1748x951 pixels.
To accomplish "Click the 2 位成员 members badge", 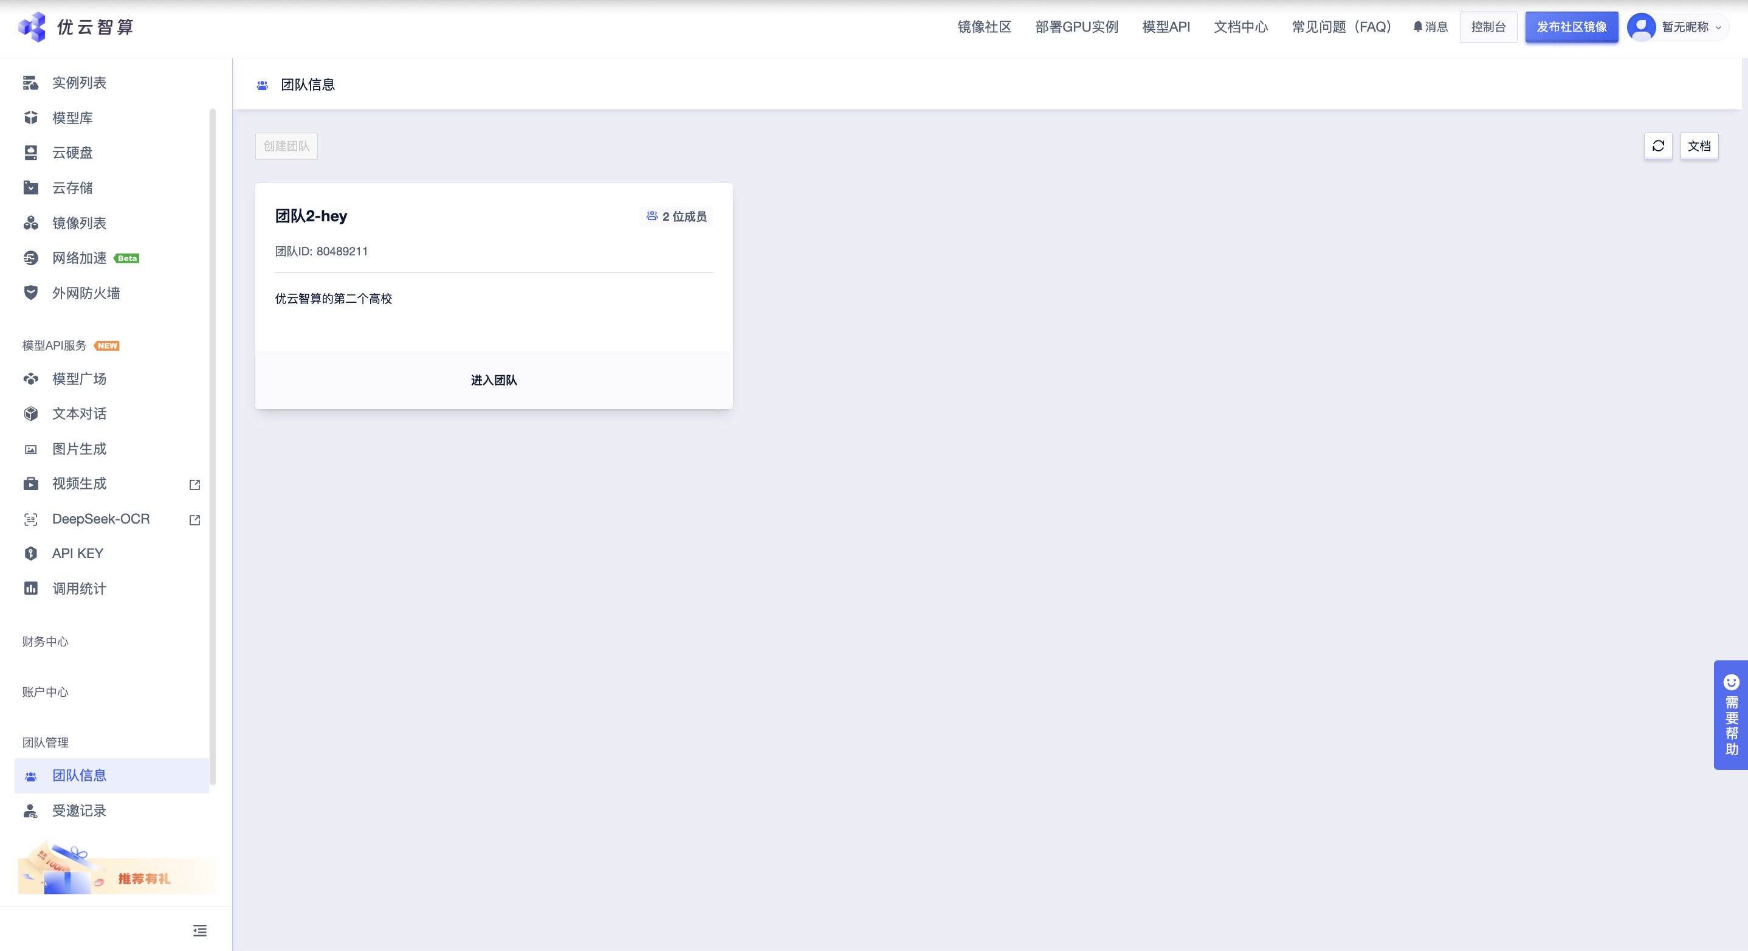I will coord(676,216).
